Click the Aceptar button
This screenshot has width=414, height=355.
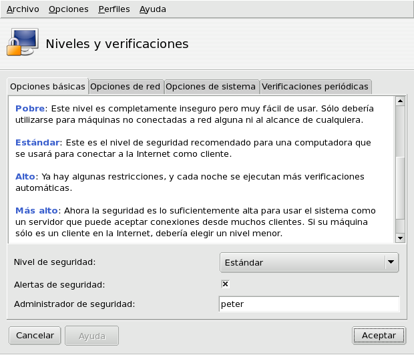(379, 336)
